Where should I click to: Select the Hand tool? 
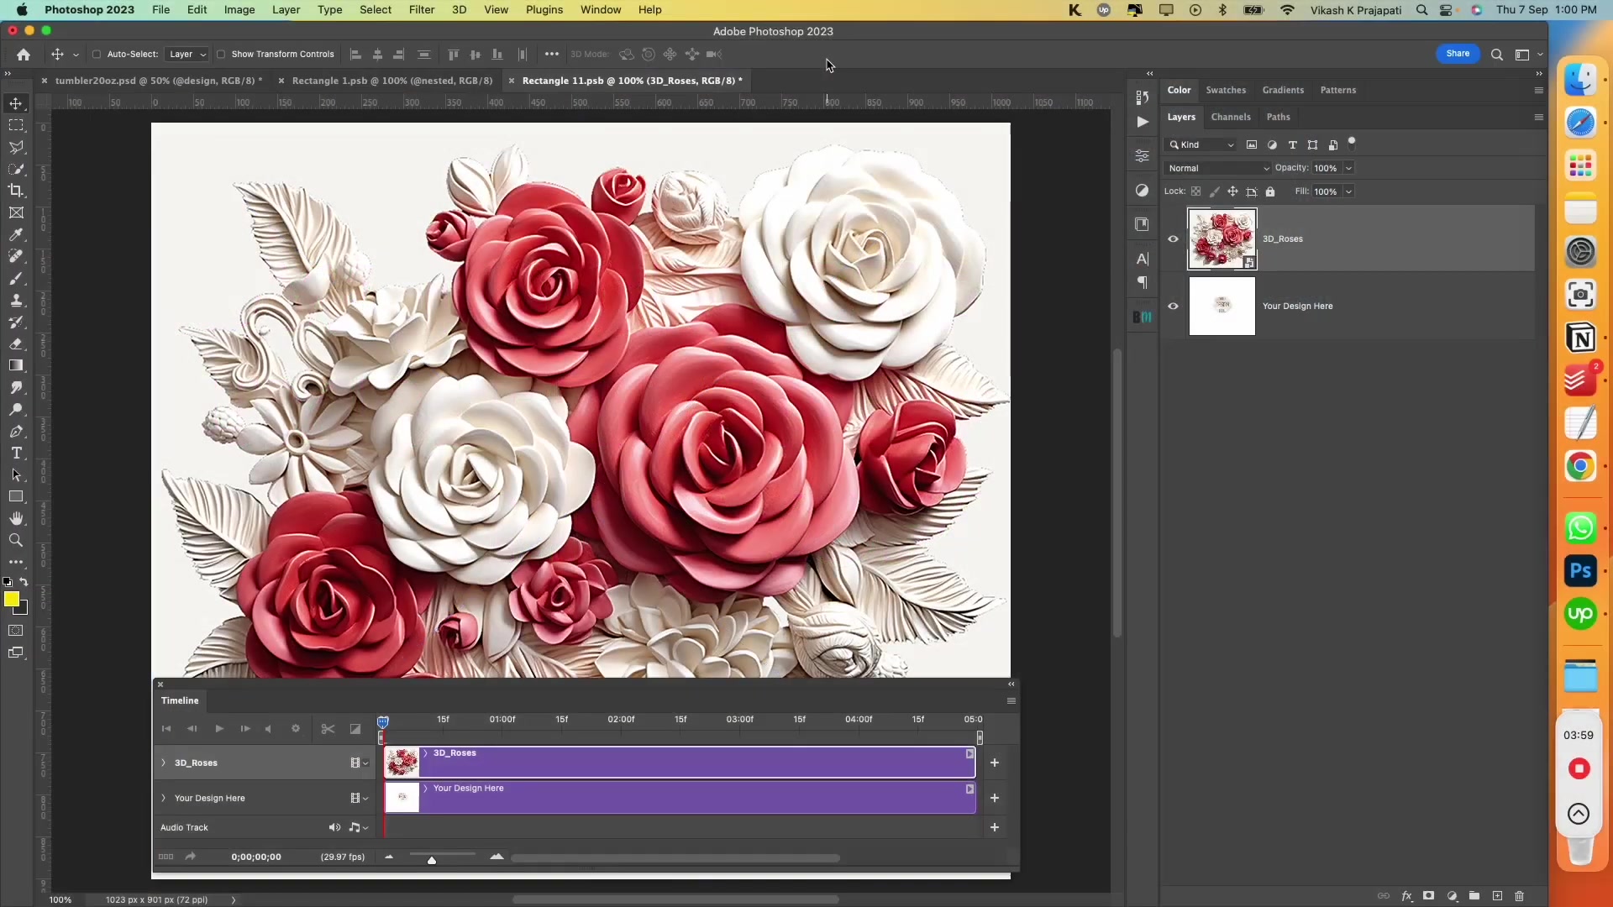[16, 518]
